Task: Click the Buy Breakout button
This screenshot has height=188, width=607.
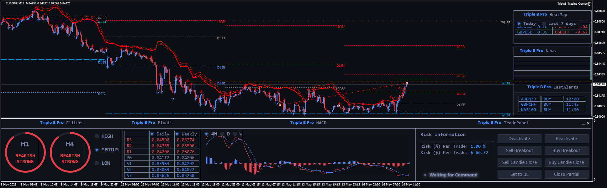Action: coord(566,150)
